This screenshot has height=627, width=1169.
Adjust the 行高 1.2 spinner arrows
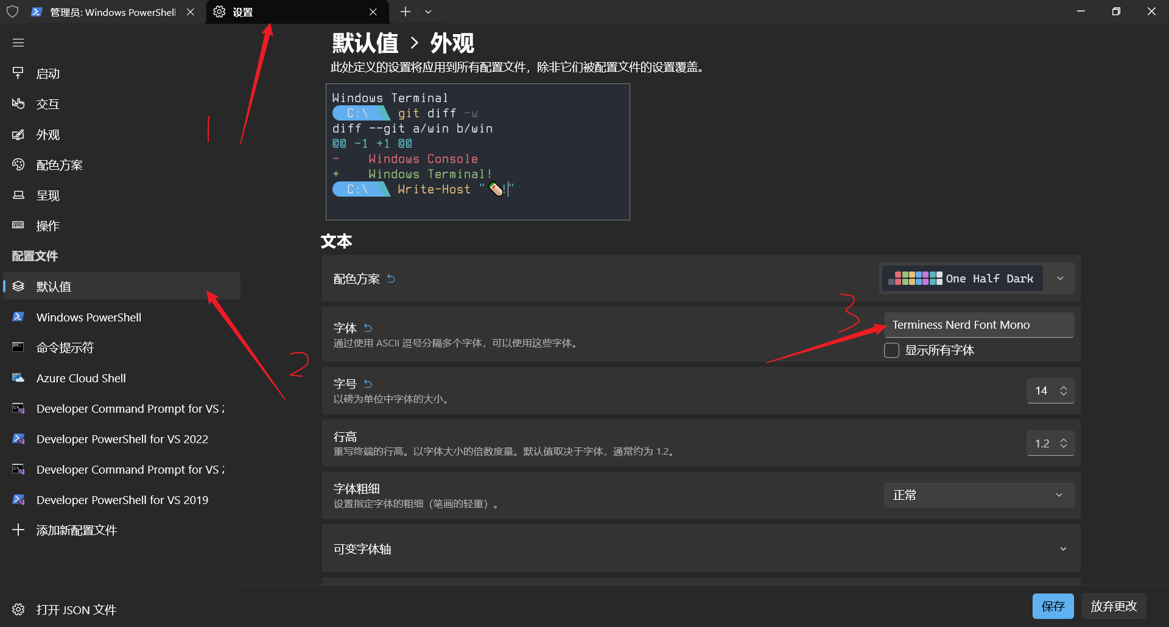coord(1064,443)
